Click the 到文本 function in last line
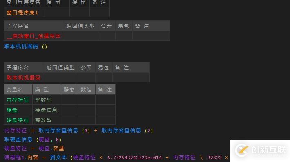Viewport: 290px width, 162px height. (x=58, y=158)
